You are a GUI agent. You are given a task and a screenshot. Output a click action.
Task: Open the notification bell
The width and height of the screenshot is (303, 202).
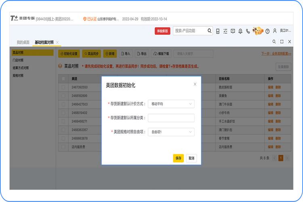coord(240,31)
